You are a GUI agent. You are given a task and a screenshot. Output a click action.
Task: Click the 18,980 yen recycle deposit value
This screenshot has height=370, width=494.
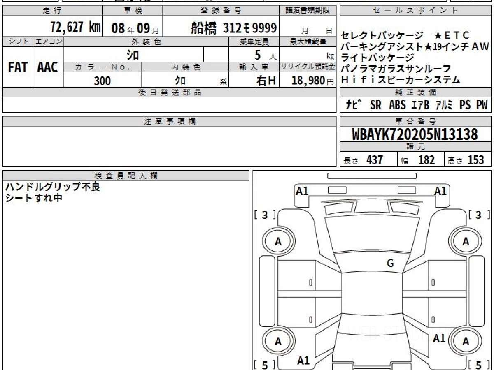308,81
